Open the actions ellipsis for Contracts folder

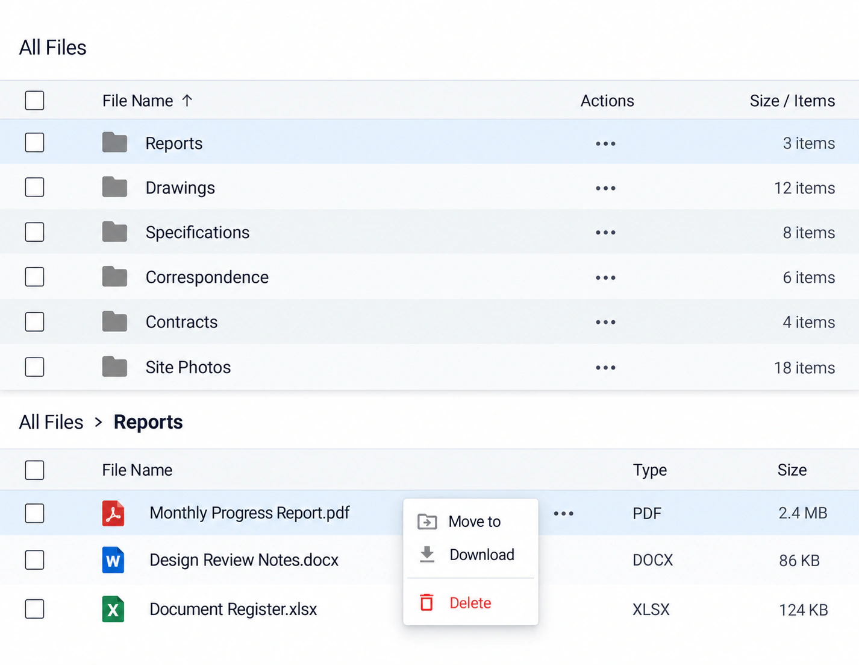(x=605, y=322)
